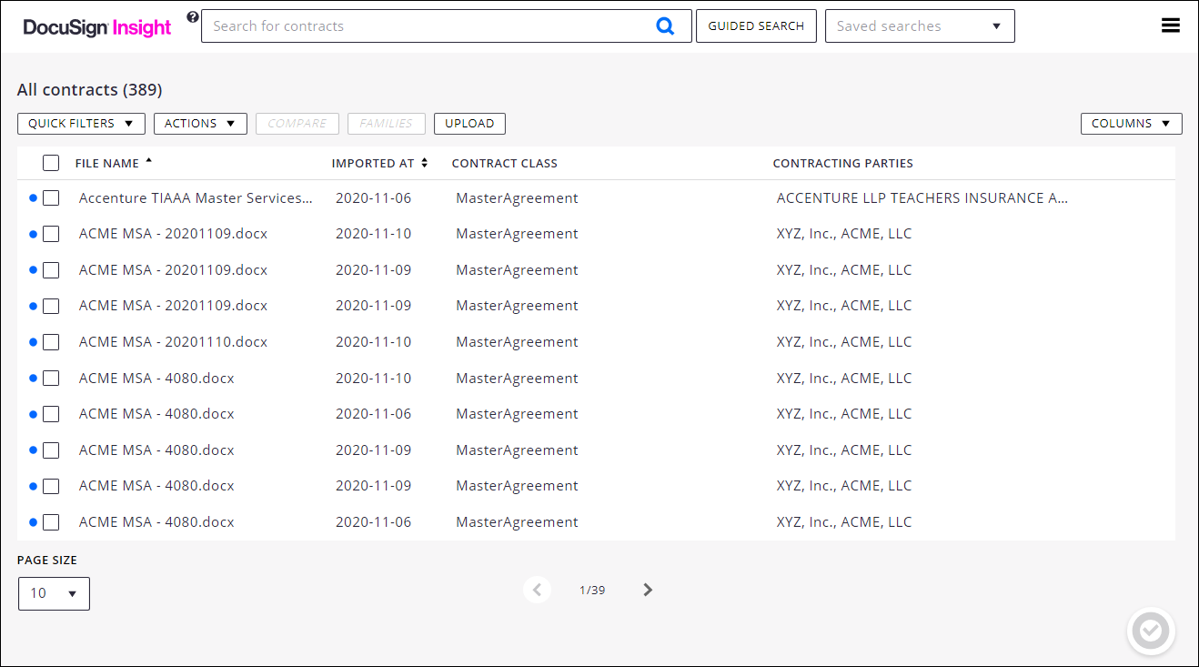The height and width of the screenshot is (667, 1199).
Task: Open the Columns dropdown
Action: [1131, 124]
